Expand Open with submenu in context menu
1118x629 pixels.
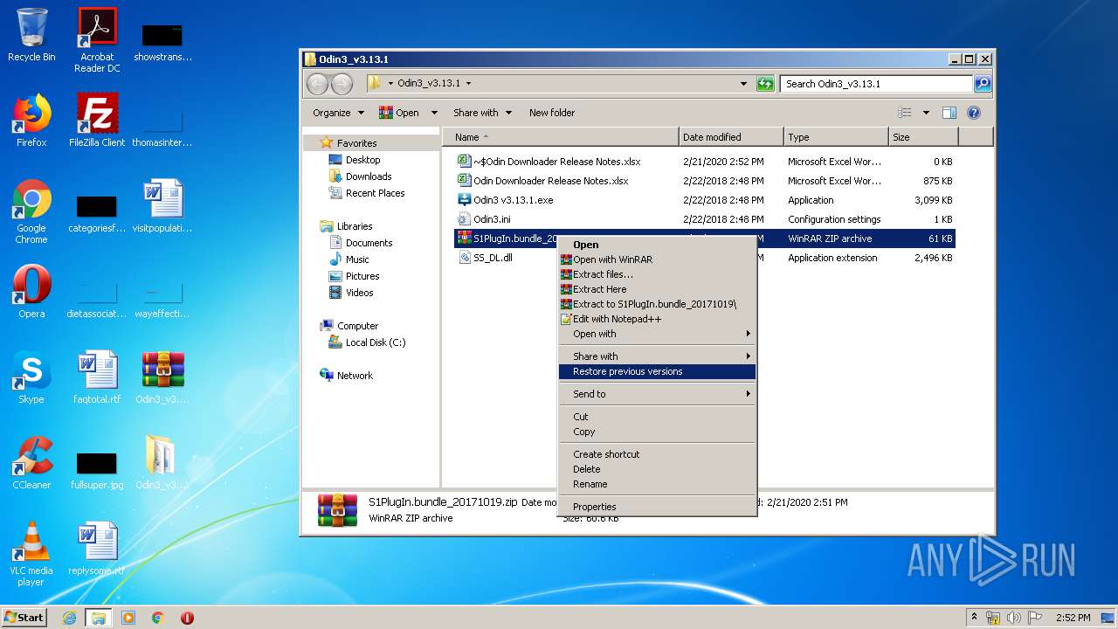coord(657,334)
